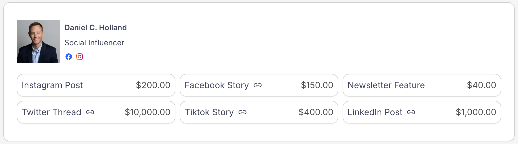Viewport: 518px width, 144px height.
Task: Click the $10,000.00 Twitter Thread price
Action: point(147,112)
